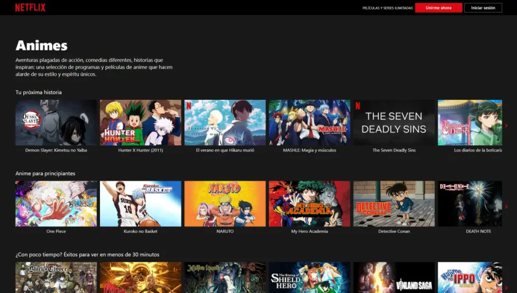Click the My Hero Academia title text
This screenshot has height=293, width=517.
coord(309,231)
